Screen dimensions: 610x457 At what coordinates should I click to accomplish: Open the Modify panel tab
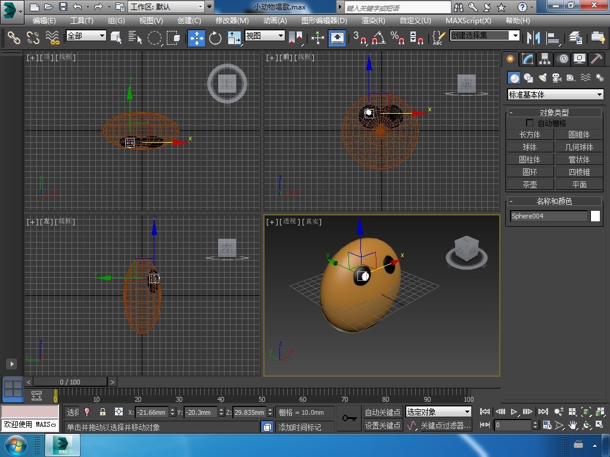pyautogui.click(x=527, y=59)
